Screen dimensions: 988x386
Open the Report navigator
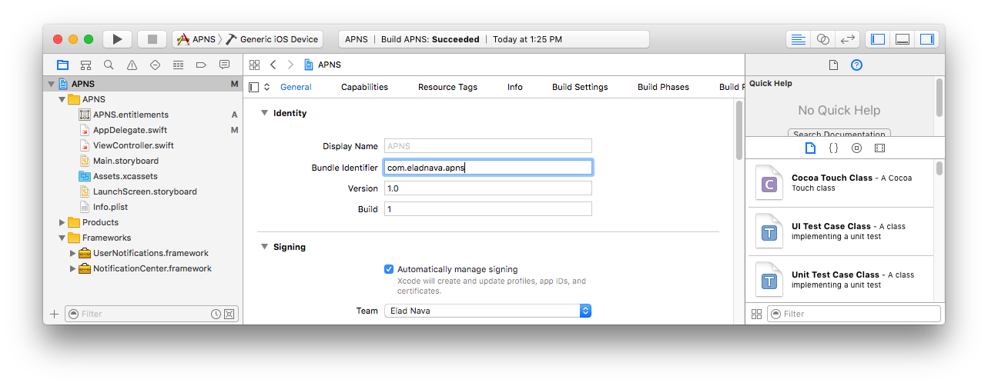pos(224,65)
